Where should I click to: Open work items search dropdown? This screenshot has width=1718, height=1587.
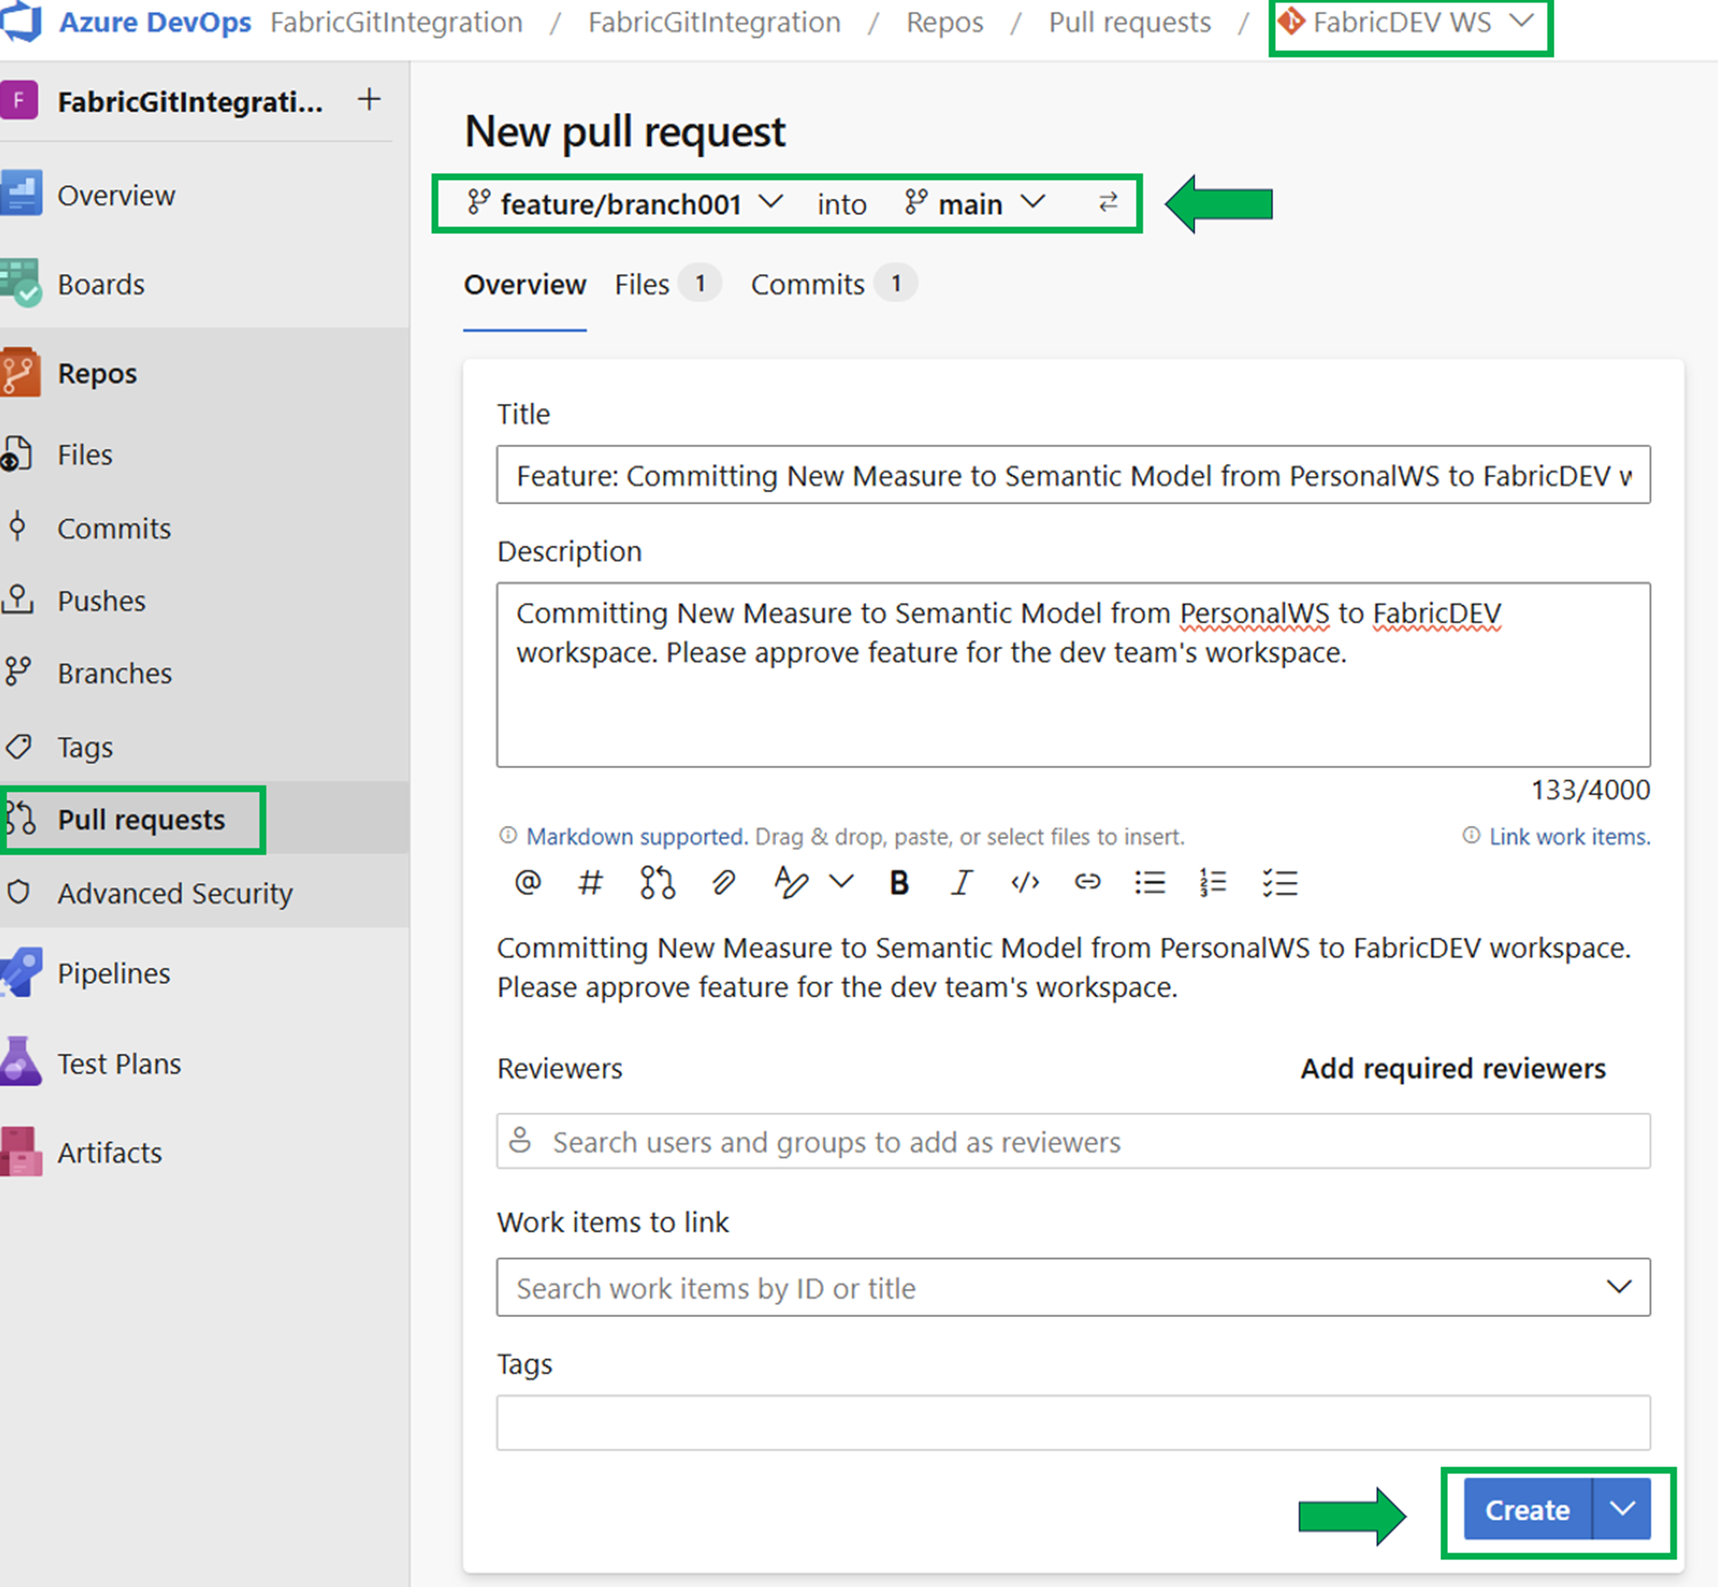pyautogui.click(x=1619, y=1286)
